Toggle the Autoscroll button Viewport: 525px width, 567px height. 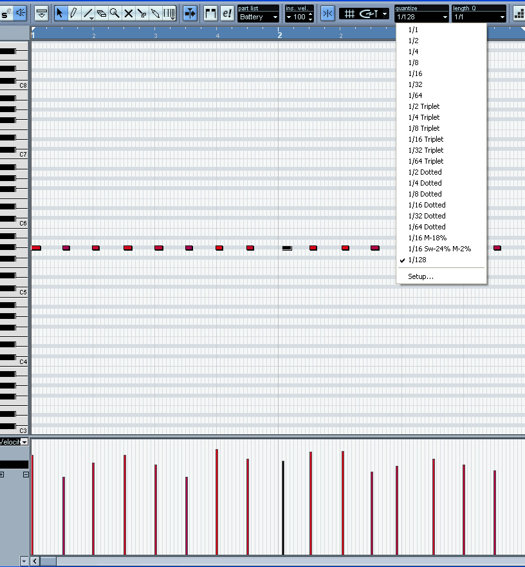190,14
